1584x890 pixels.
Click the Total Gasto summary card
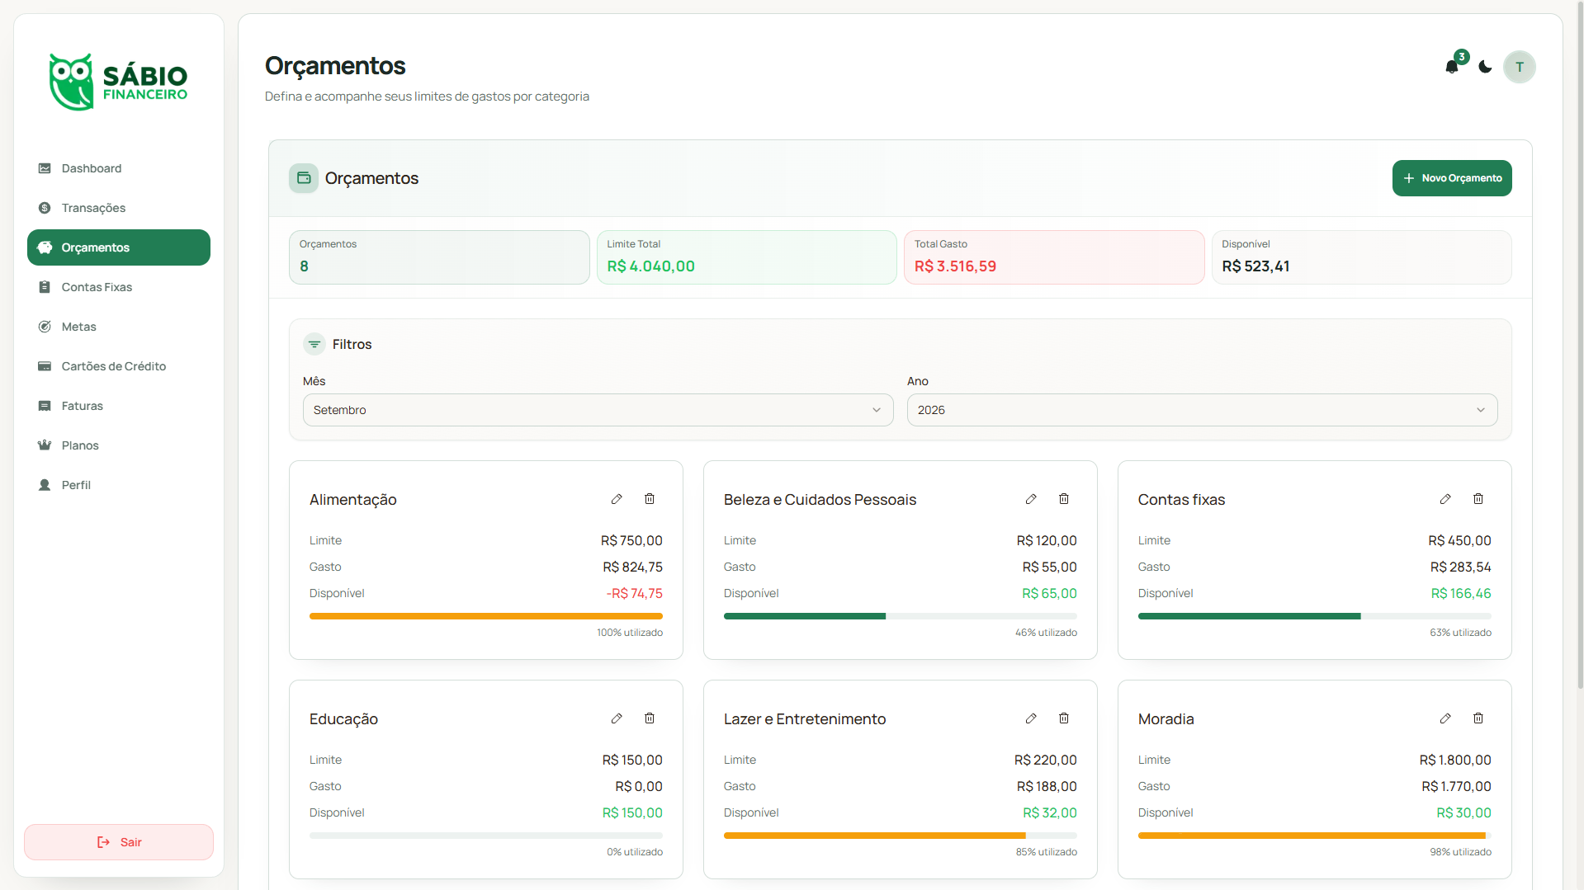[1054, 257]
